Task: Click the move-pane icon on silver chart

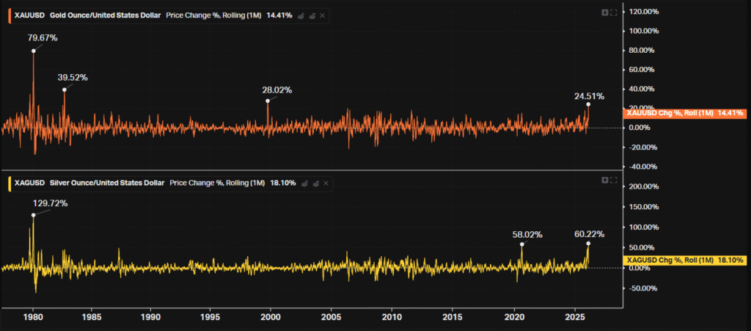Action: [x=604, y=180]
